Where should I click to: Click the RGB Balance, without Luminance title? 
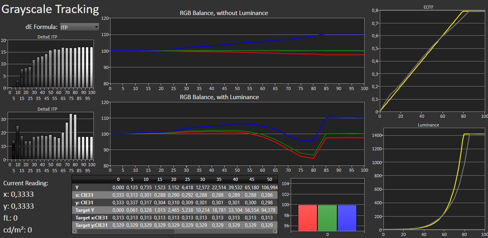tap(224, 13)
